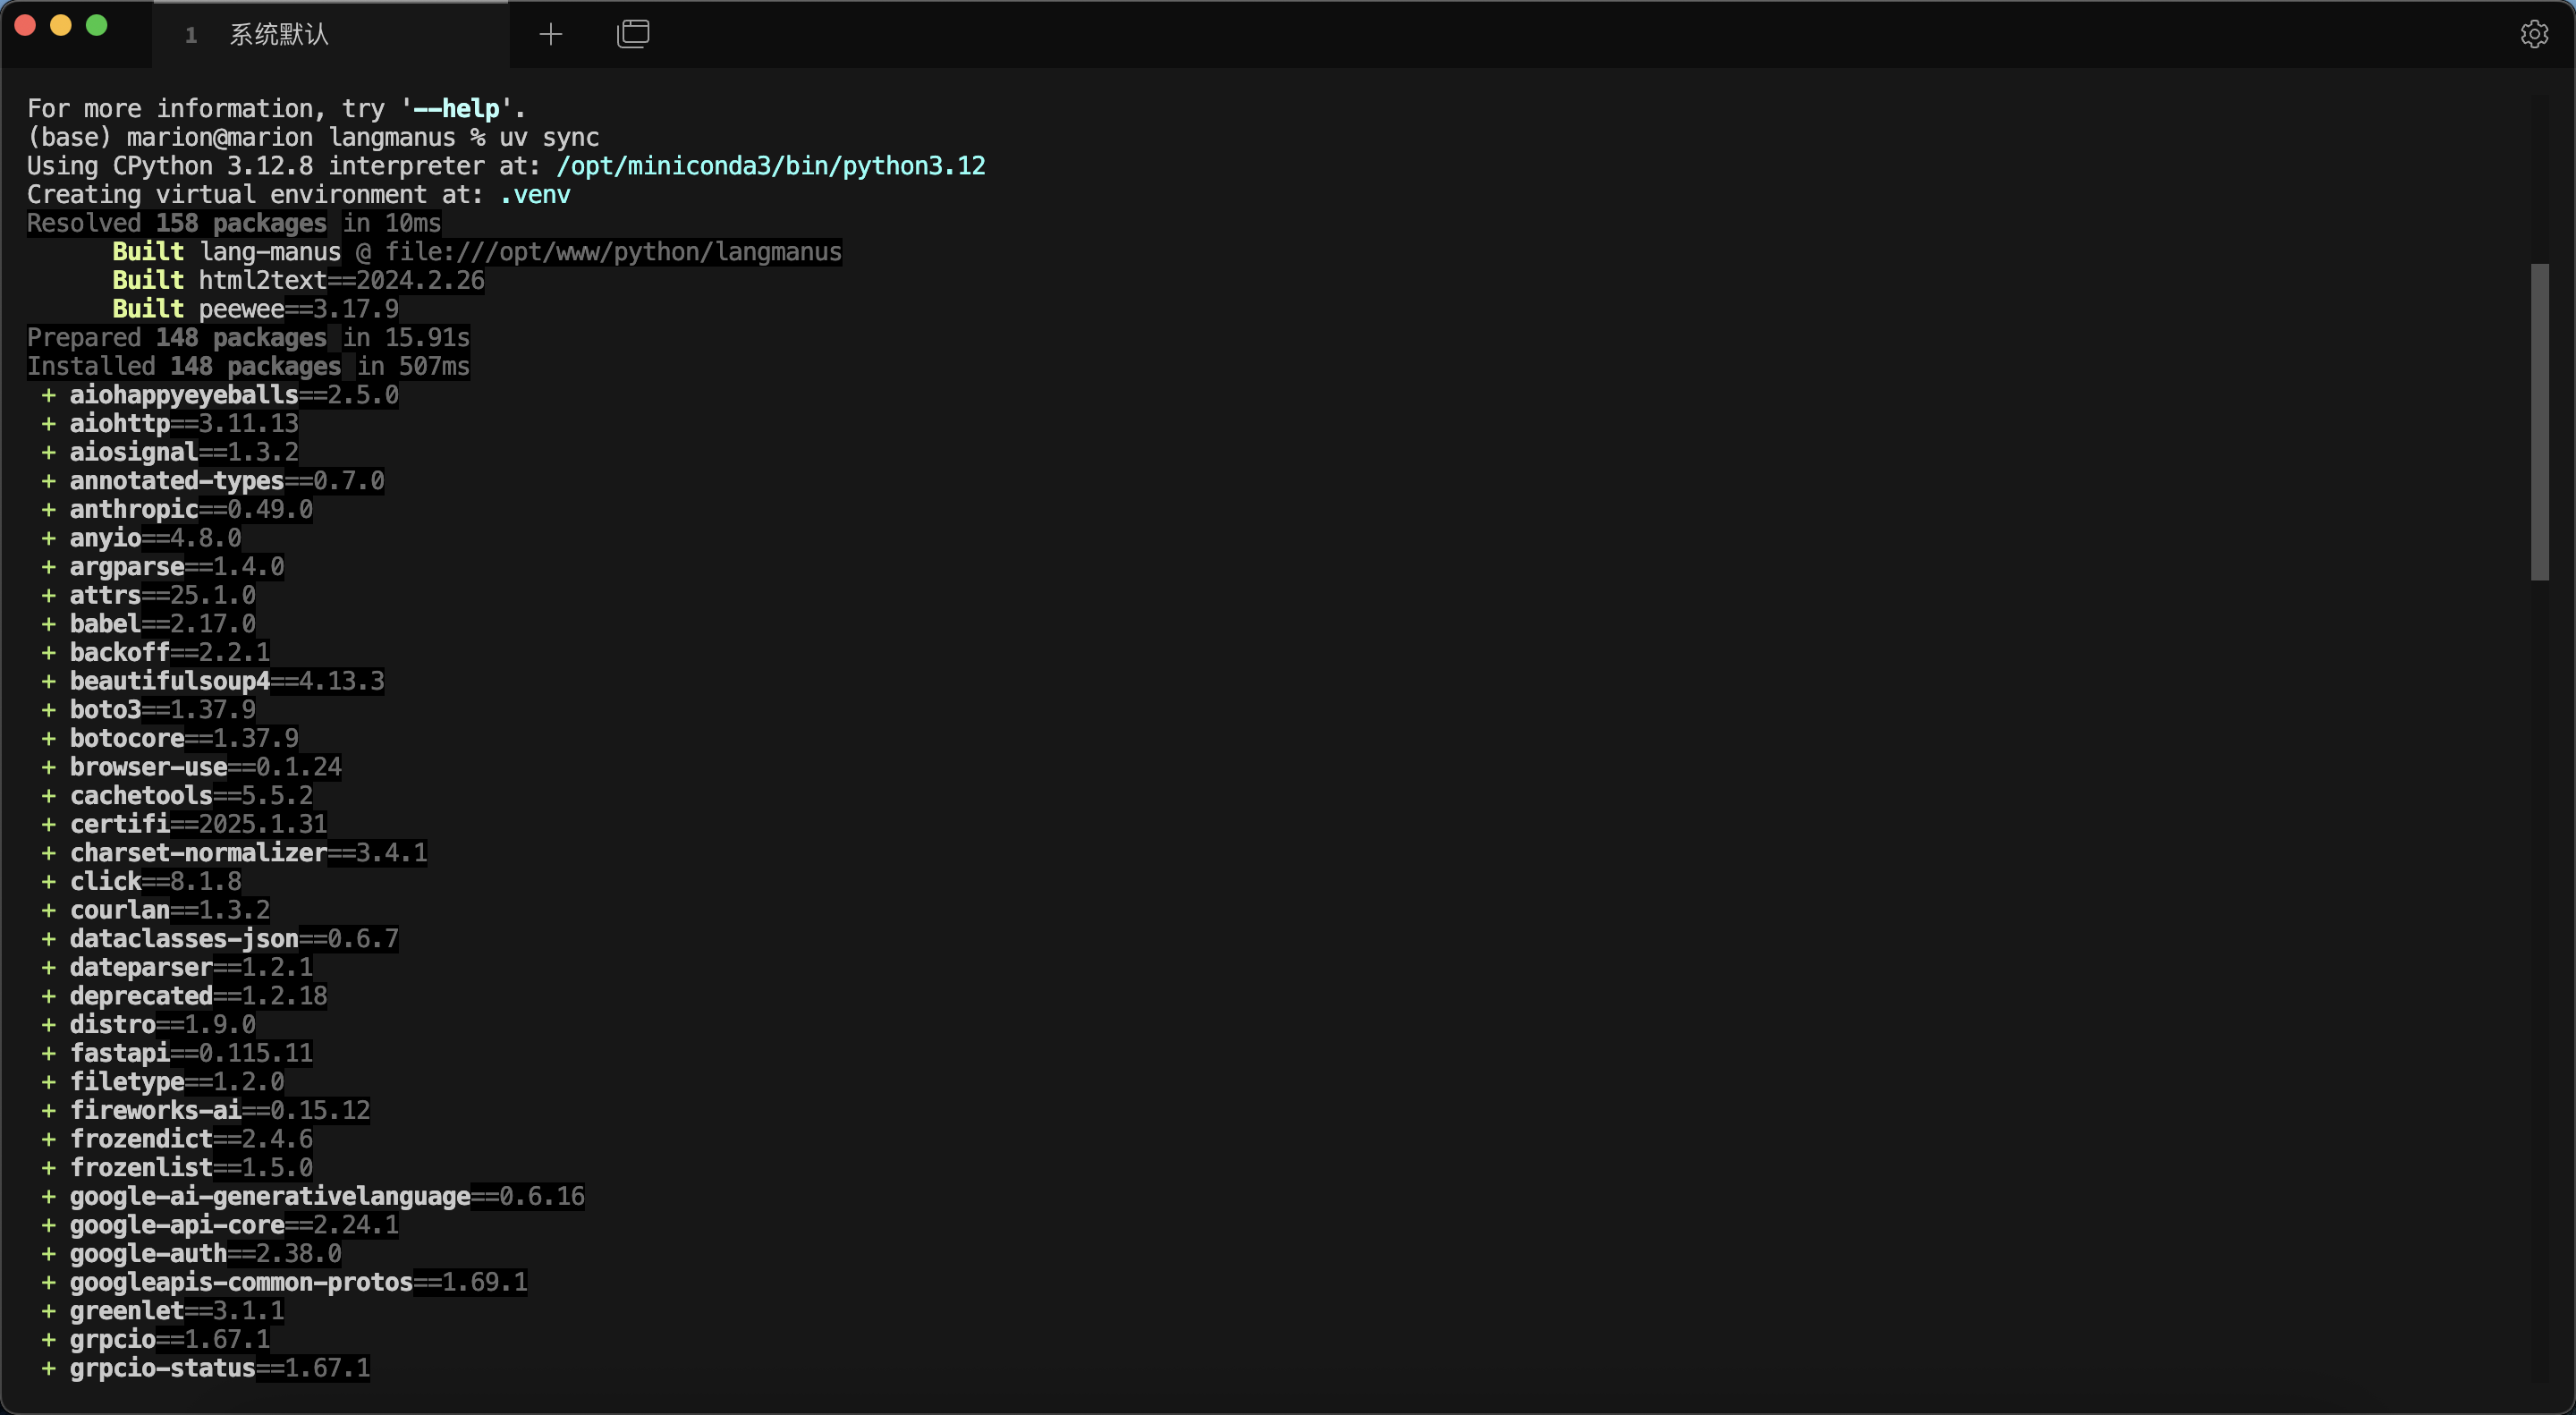The height and width of the screenshot is (1415, 2576).
Task: Open settings via the gear icon
Action: tap(2533, 35)
